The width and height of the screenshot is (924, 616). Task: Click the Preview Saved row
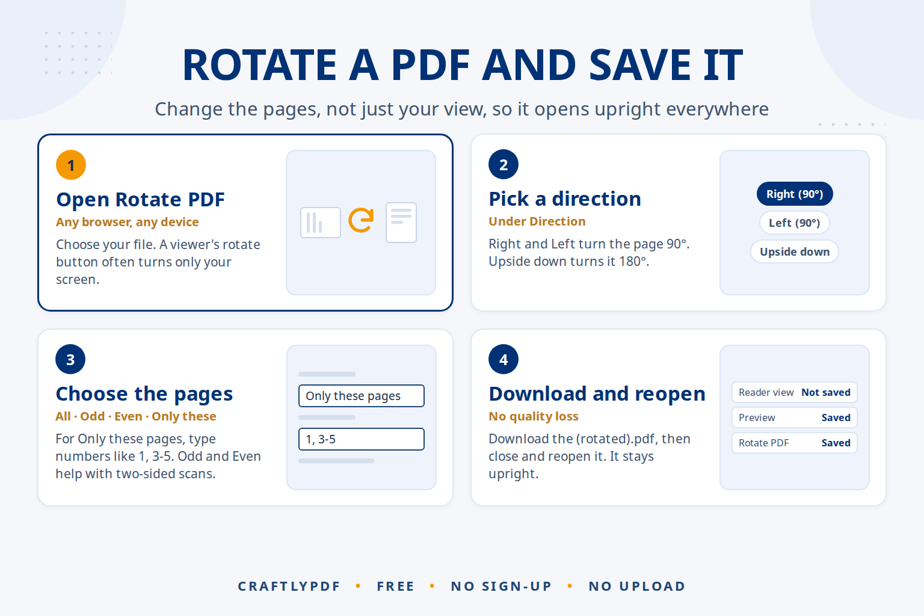click(x=795, y=417)
